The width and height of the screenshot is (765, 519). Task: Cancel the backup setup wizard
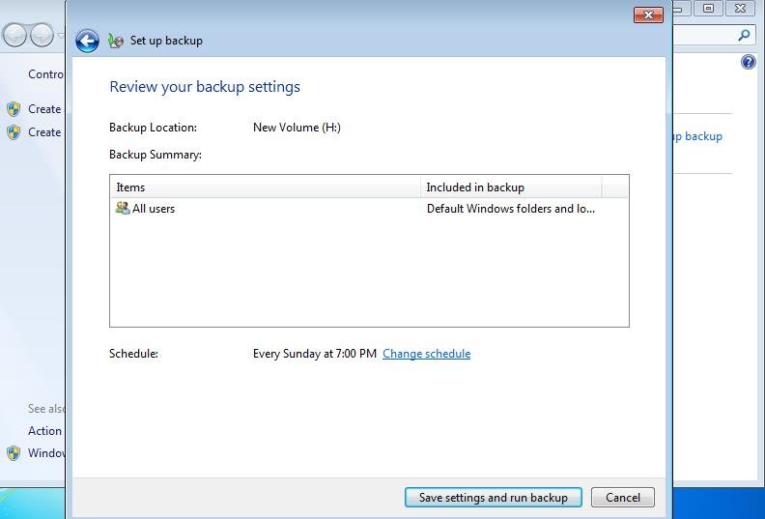coord(622,498)
